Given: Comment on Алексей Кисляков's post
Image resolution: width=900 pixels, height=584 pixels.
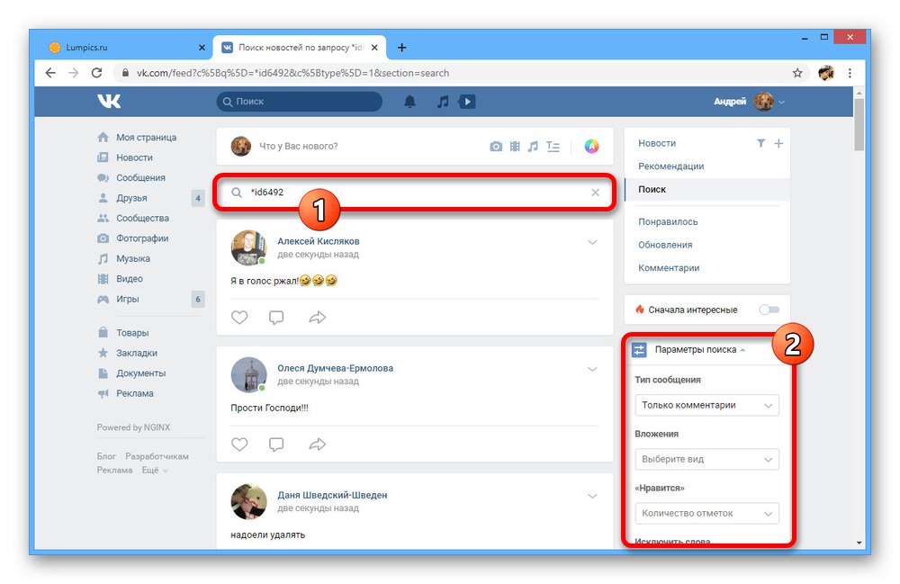Looking at the screenshot, I should [276, 318].
